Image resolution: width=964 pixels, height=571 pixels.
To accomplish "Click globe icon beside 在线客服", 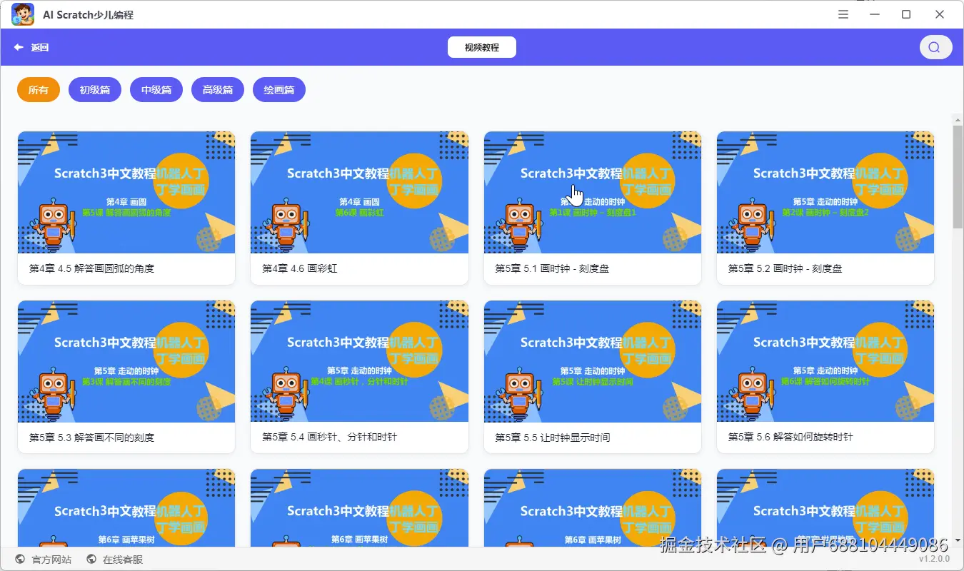I will (x=91, y=560).
